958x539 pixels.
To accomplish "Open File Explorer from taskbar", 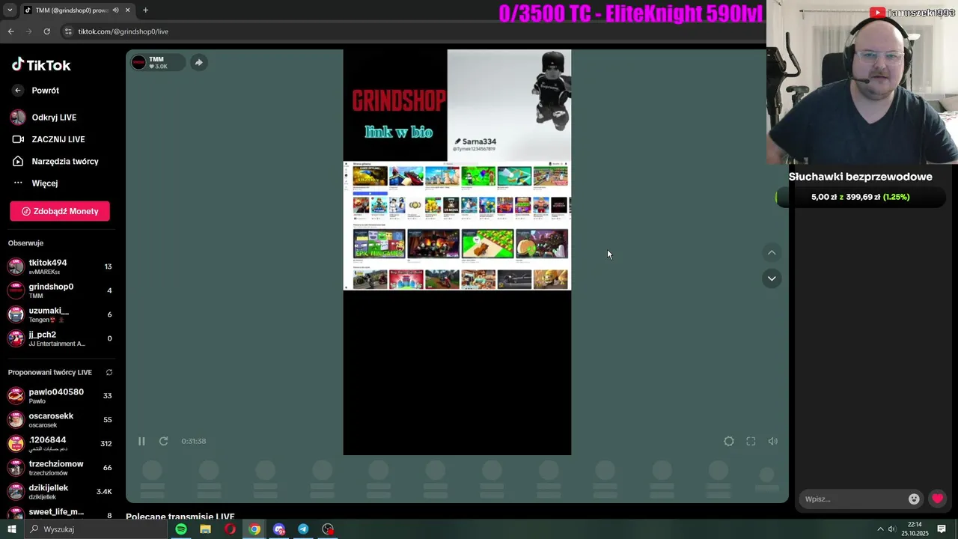I will (x=205, y=529).
